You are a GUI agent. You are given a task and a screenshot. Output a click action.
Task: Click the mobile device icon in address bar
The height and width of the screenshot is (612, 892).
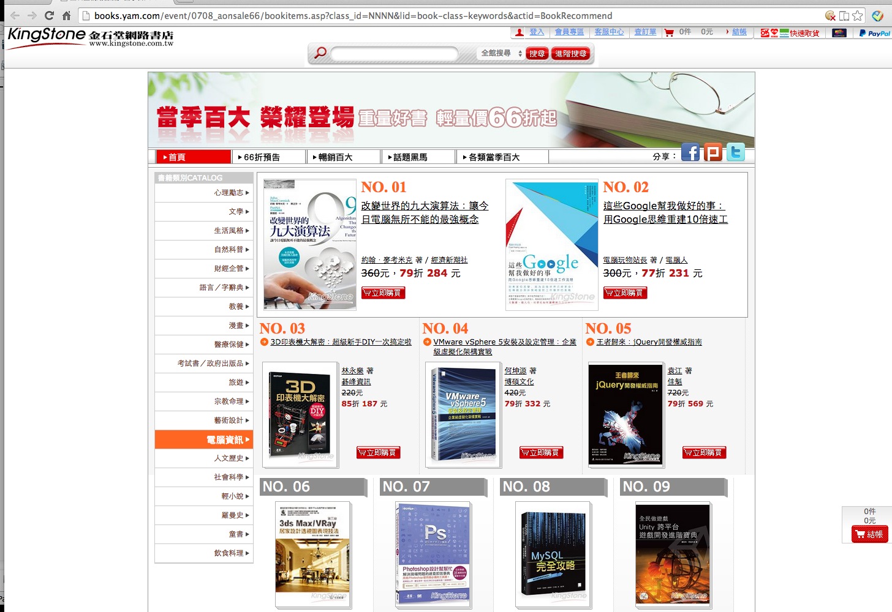click(844, 15)
